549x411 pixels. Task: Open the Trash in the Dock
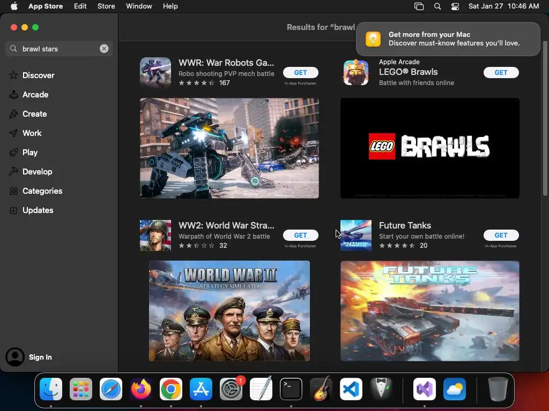498,389
